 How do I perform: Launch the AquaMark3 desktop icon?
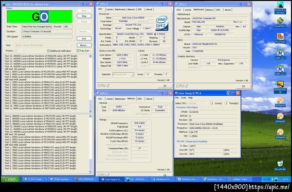280,22
